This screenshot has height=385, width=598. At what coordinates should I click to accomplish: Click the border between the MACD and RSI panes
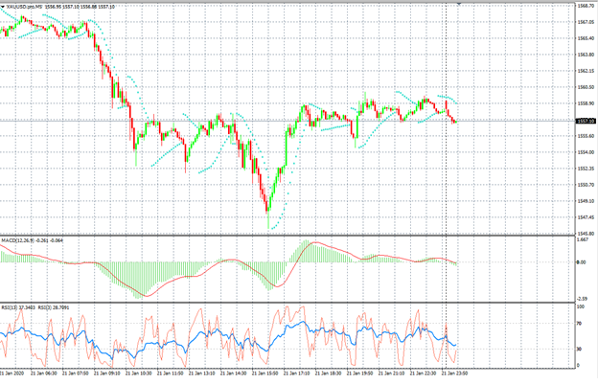[x=287, y=303]
